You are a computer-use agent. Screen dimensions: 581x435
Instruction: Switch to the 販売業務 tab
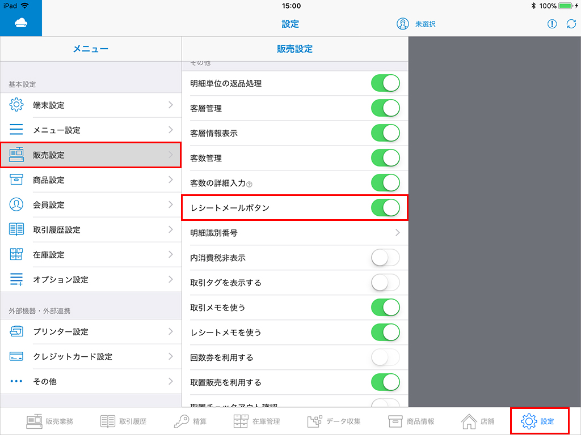pos(50,421)
